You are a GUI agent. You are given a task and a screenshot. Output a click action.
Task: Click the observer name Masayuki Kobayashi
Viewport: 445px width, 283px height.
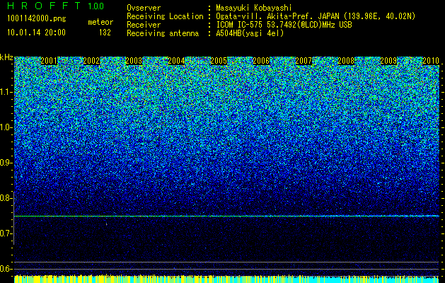coord(254,8)
